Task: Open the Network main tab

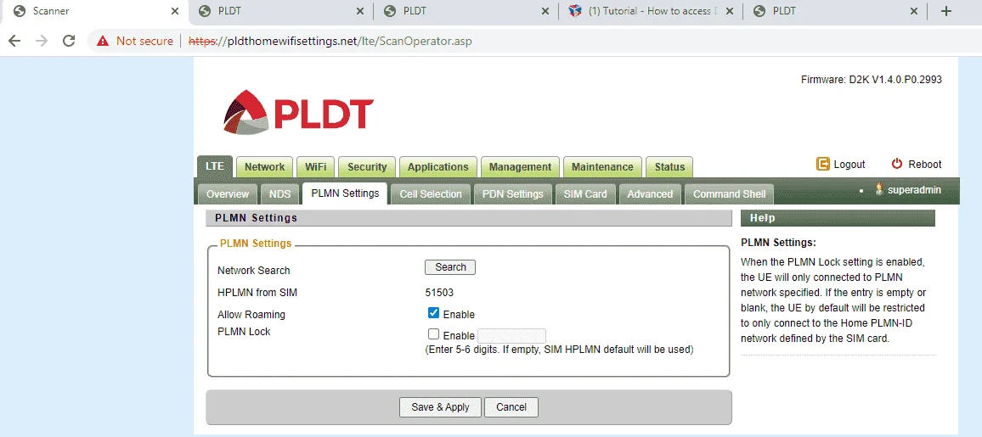Action: click(x=264, y=167)
